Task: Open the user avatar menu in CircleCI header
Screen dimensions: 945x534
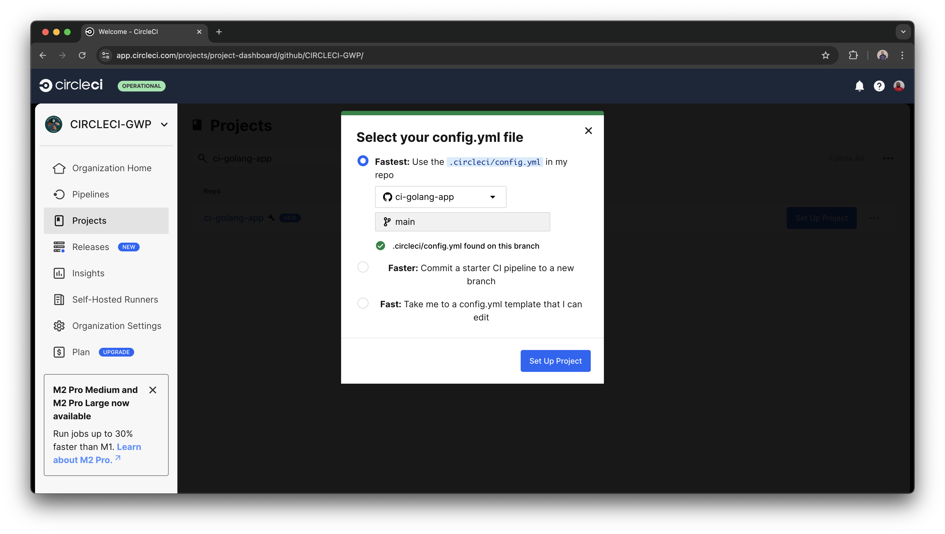Action: 899,86
